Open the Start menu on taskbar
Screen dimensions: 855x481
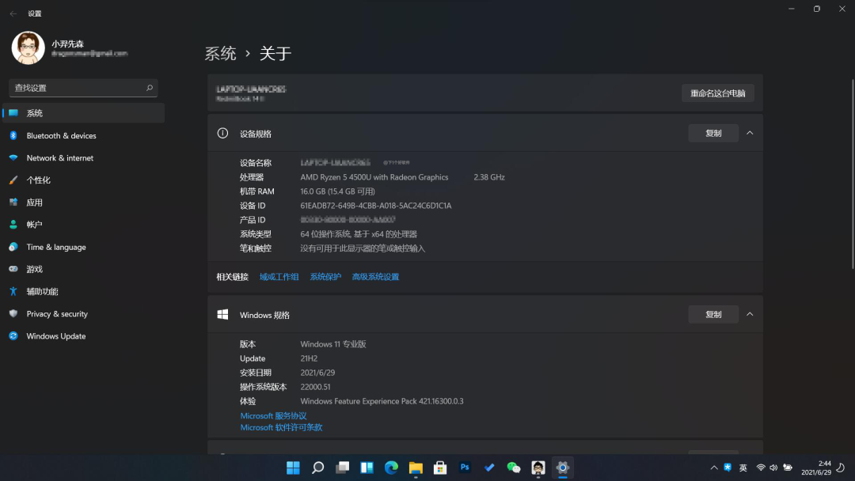click(293, 468)
